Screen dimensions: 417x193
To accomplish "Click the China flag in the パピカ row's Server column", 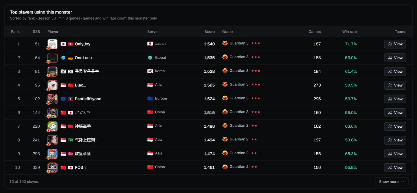I will click(150, 112).
